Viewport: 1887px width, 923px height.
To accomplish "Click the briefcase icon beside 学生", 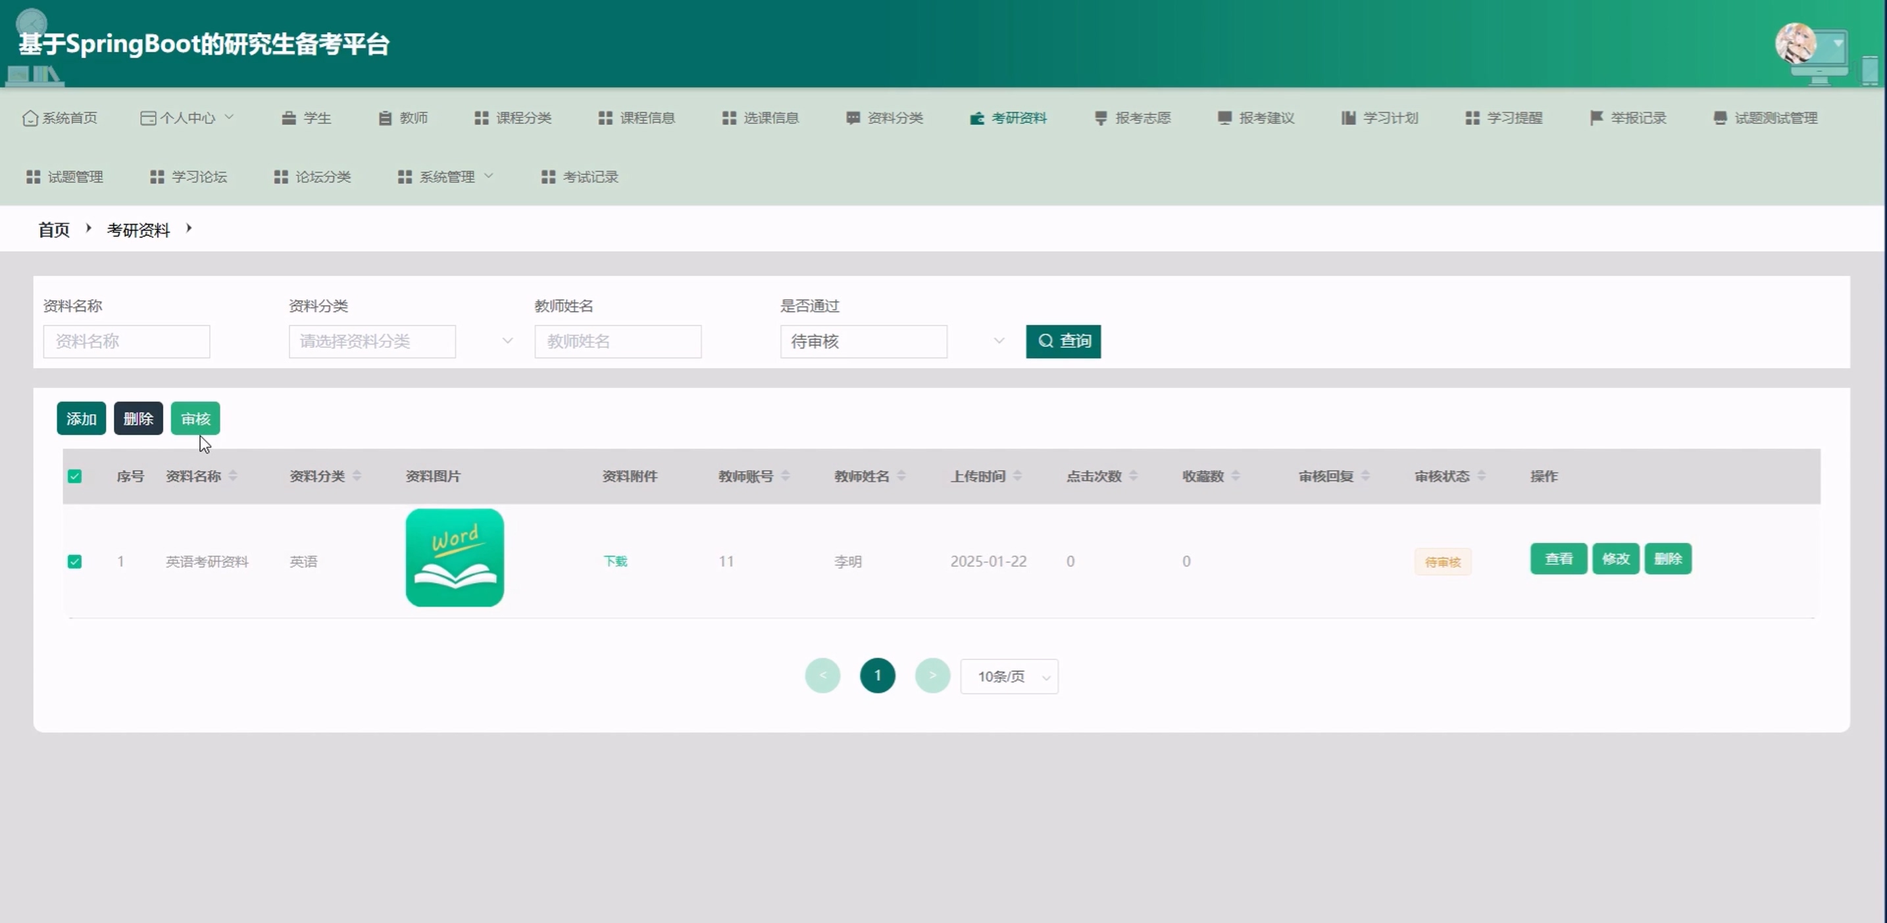I will pyautogui.click(x=289, y=118).
